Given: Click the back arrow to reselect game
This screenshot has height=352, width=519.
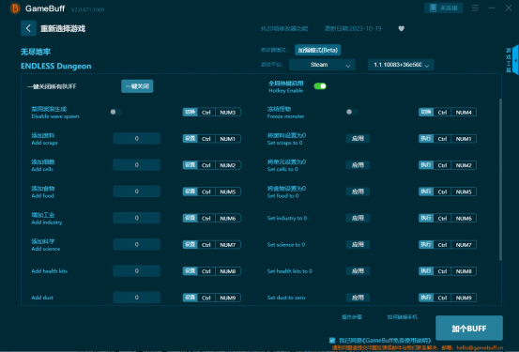Looking at the screenshot, I should (x=28, y=28).
